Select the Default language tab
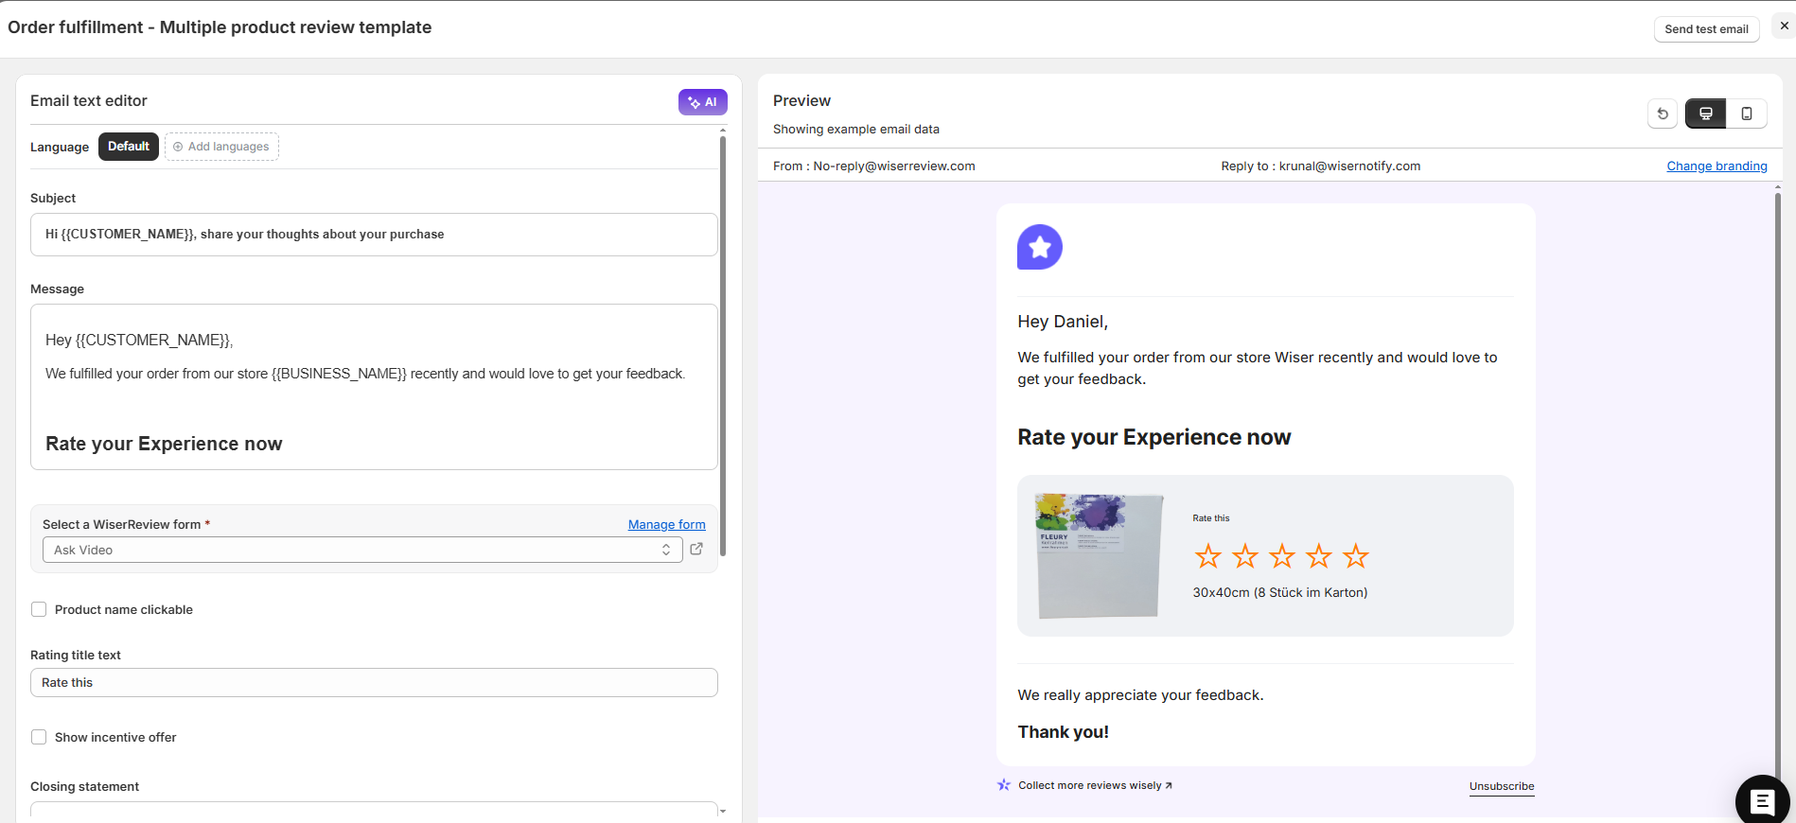This screenshot has height=823, width=1796. point(129,147)
